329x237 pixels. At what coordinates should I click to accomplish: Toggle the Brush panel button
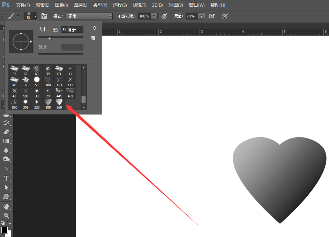pyautogui.click(x=44, y=16)
